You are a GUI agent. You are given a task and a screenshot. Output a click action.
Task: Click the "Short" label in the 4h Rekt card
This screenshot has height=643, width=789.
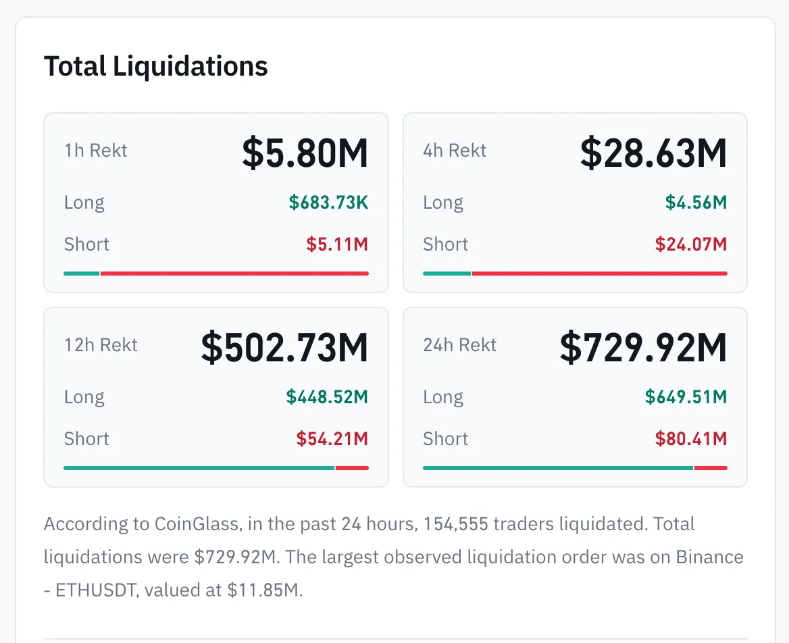click(445, 245)
